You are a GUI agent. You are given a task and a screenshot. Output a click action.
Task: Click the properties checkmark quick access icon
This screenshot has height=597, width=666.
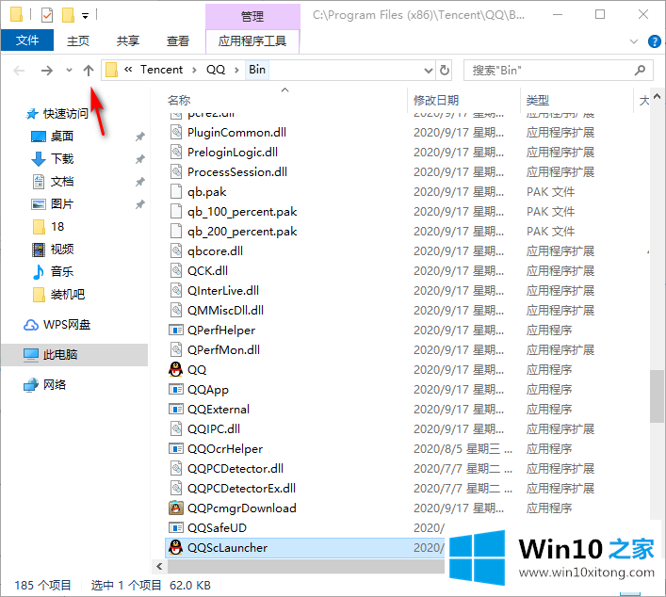[47, 15]
